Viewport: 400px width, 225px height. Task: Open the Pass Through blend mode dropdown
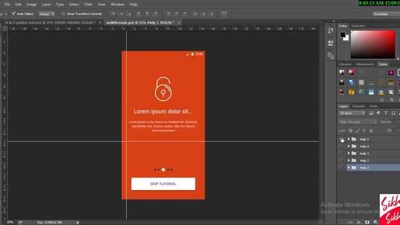tap(358, 122)
